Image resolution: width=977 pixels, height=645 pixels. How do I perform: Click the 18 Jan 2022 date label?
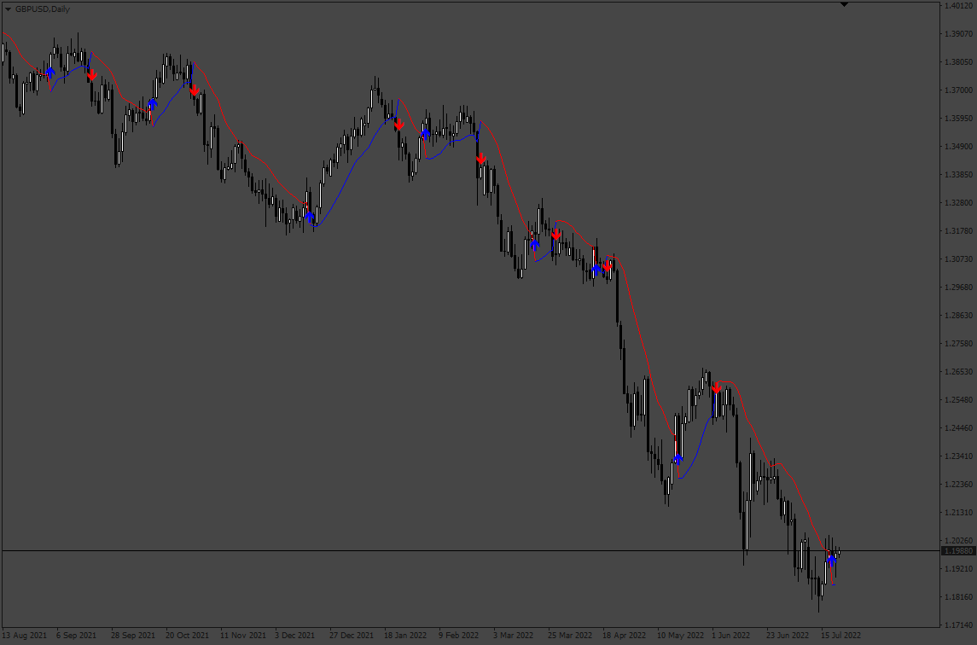tap(405, 636)
